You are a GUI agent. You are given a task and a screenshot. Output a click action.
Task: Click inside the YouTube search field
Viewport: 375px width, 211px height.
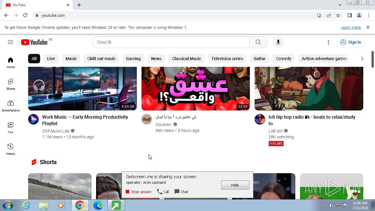[171, 42]
